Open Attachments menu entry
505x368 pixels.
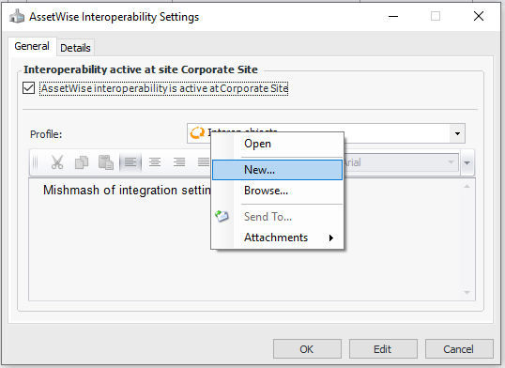coord(277,238)
